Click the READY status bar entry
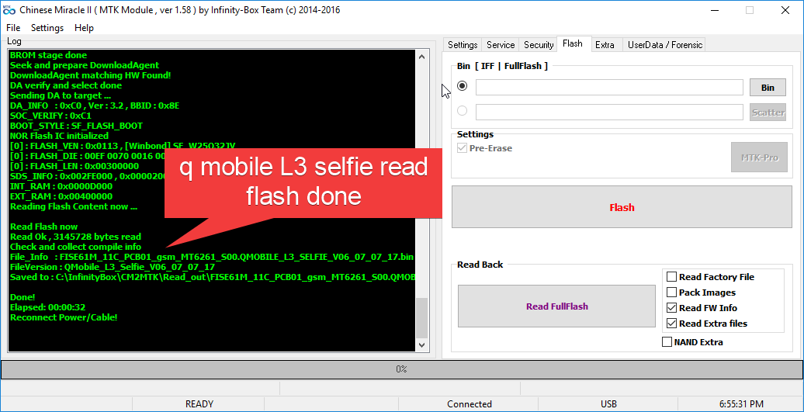Viewport: 804px width, 412px height. [199, 403]
